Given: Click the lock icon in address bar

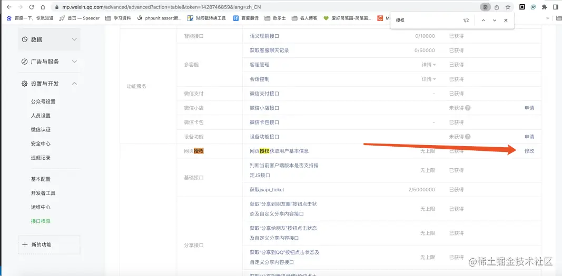Looking at the screenshot, I should click(57, 7).
